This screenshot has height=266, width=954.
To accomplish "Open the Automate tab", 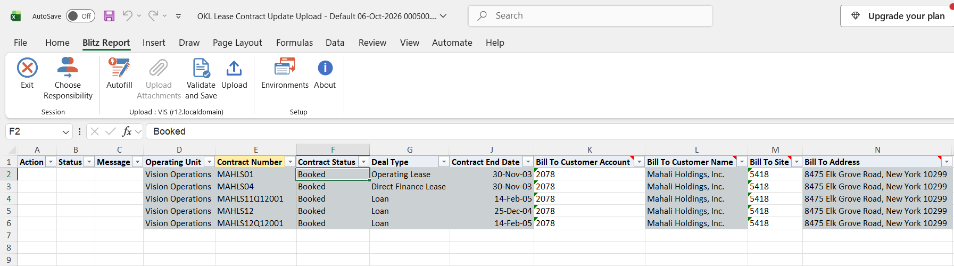I will pos(452,43).
